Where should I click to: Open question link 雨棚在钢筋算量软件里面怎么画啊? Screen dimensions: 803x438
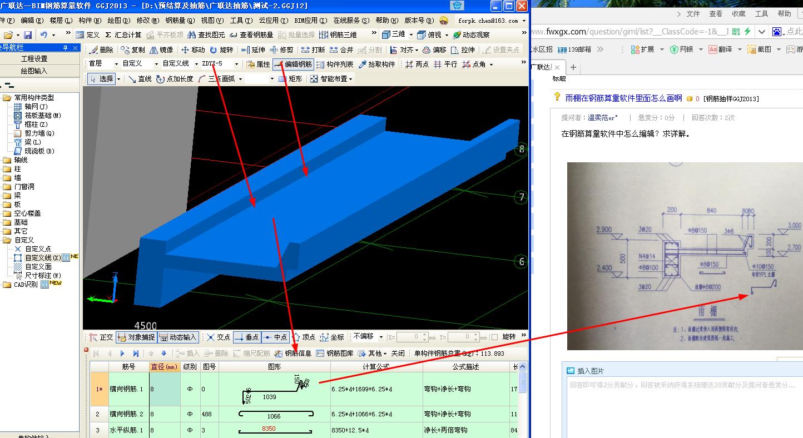[623, 98]
